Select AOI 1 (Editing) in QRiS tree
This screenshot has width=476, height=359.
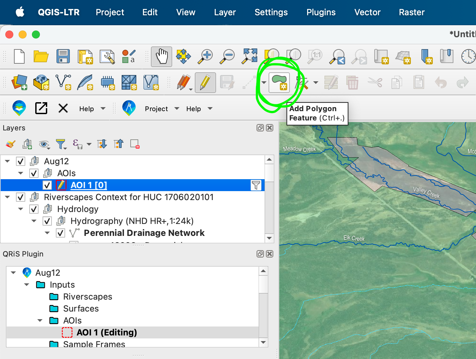click(107, 332)
